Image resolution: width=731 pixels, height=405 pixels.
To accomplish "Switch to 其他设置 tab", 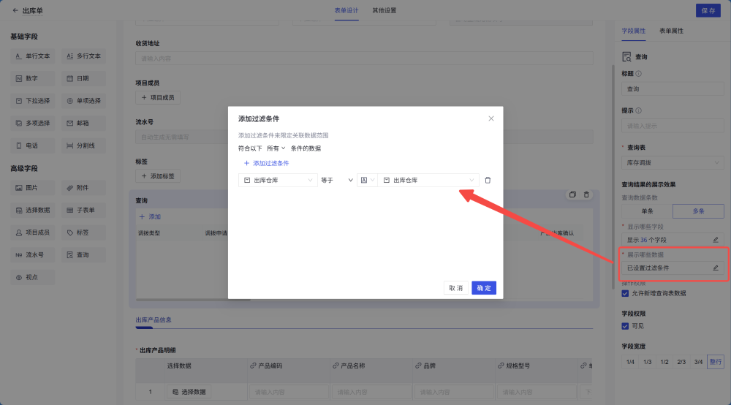I will [385, 11].
